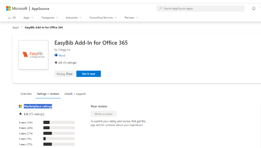The height and width of the screenshot is (148, 261).
Task: Click into Search AppSource Apps field
Action: click(202, 8)
